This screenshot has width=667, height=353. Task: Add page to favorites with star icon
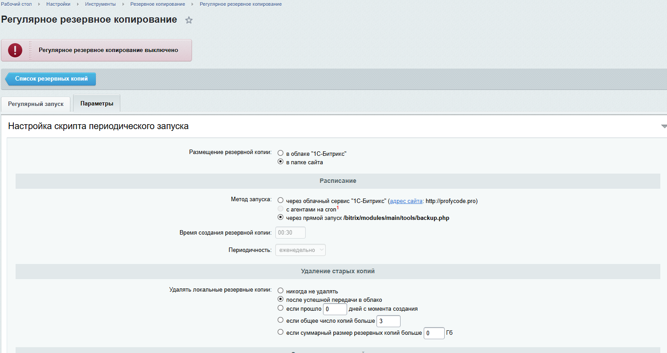click(x=189, y=20)
